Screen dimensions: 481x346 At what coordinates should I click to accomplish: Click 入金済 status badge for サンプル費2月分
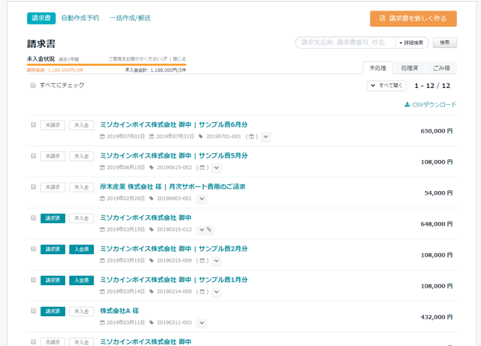pos(81,249)
